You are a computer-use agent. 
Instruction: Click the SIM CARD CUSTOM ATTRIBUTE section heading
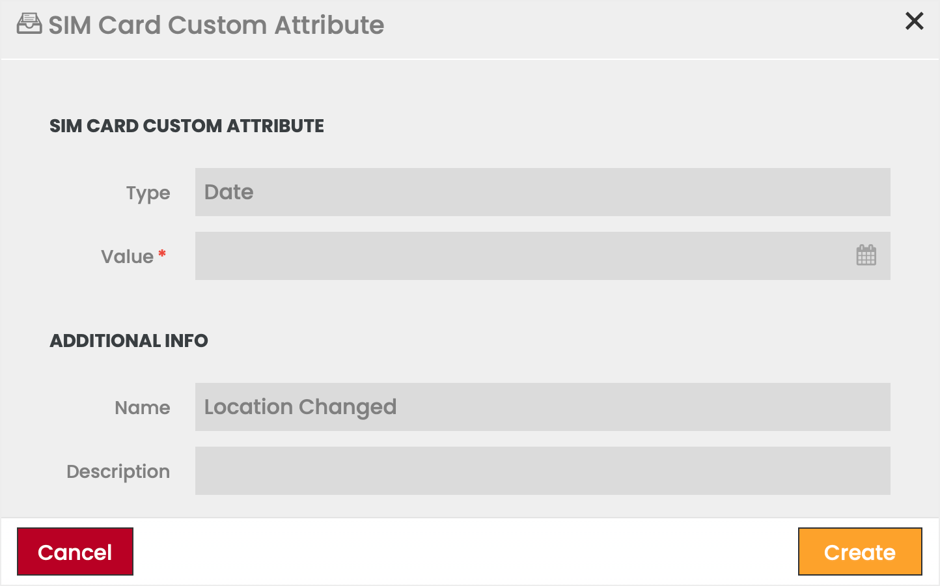click(x=187, y=126)
